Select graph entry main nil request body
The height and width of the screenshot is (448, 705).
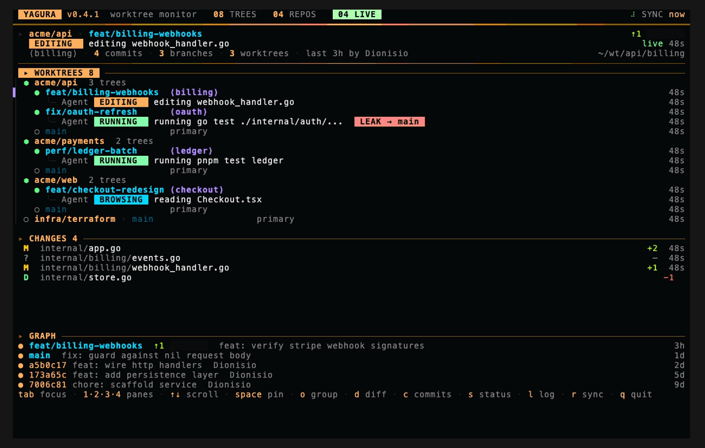351,356
